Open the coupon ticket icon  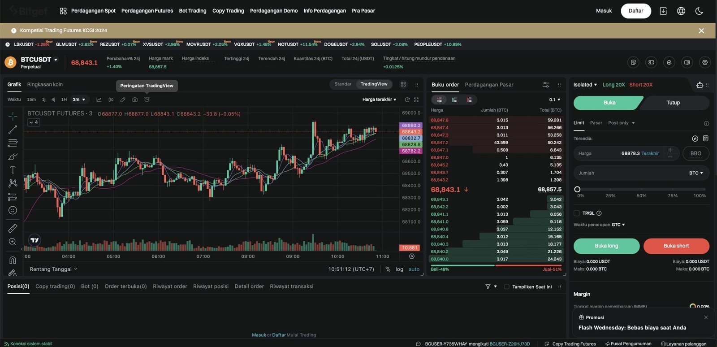(x=651, y=62)
